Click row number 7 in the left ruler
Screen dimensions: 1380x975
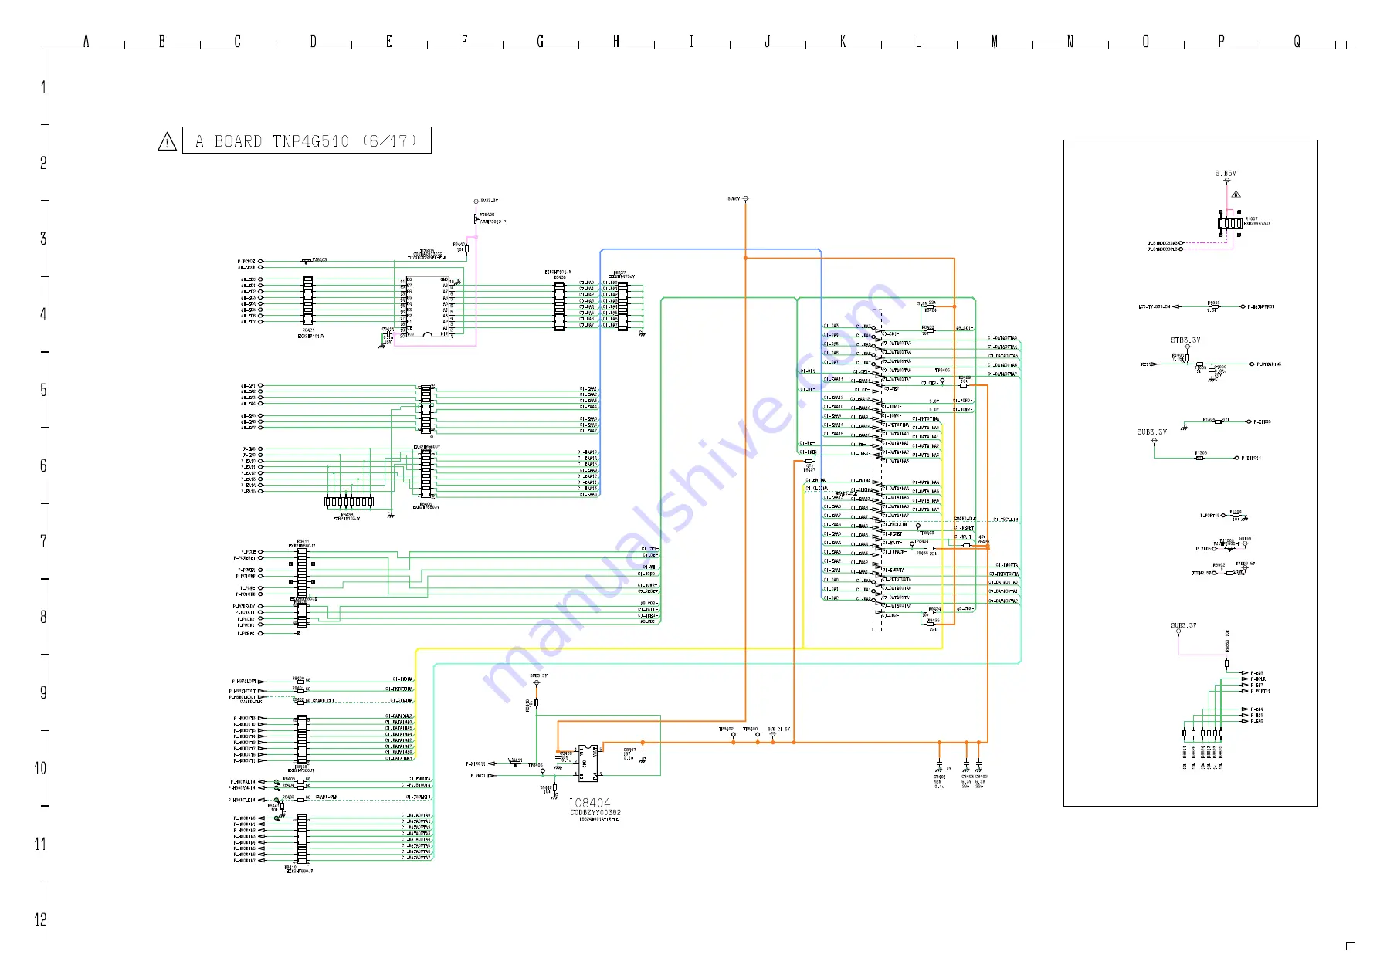click(x=43, y=542)
